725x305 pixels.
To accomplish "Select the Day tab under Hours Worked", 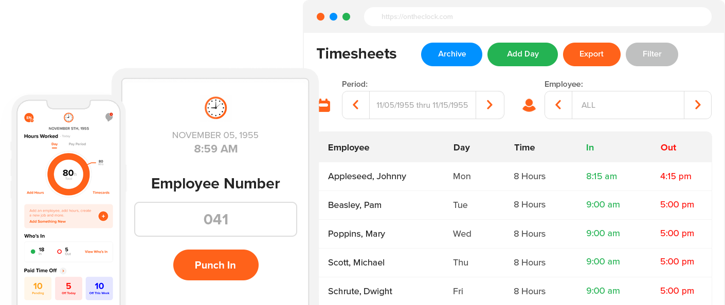I will [x=55, y=144].
